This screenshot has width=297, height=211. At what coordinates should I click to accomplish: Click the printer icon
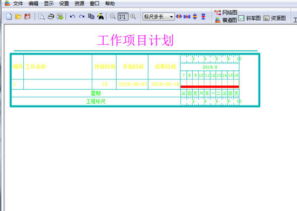(51, 17)
